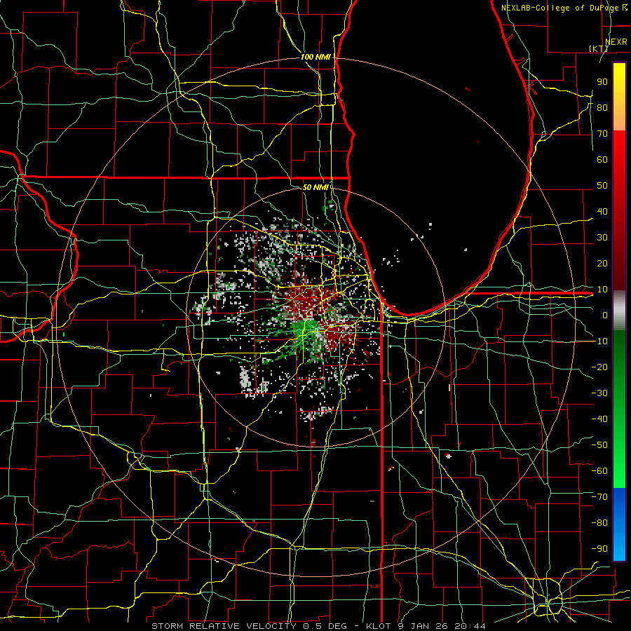Click the 70 knots scale label
Image resolution: width=631 pixels, height=631 pixels.
(x=602, y=134)
